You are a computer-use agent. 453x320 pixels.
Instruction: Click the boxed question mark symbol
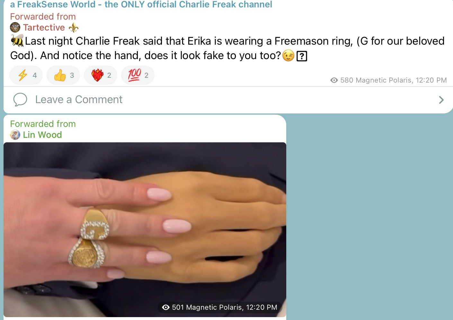coord(302,56)
